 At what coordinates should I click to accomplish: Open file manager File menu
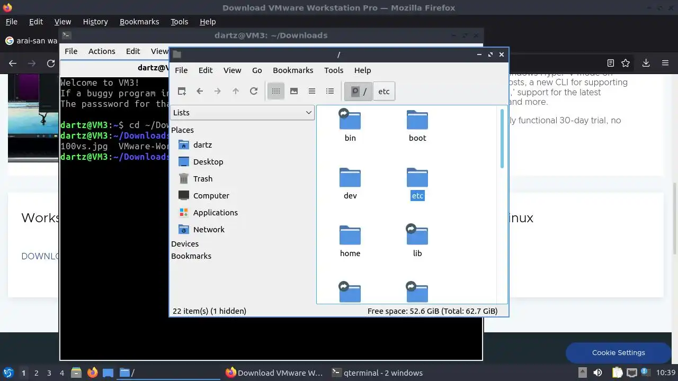tap(181, 70)
